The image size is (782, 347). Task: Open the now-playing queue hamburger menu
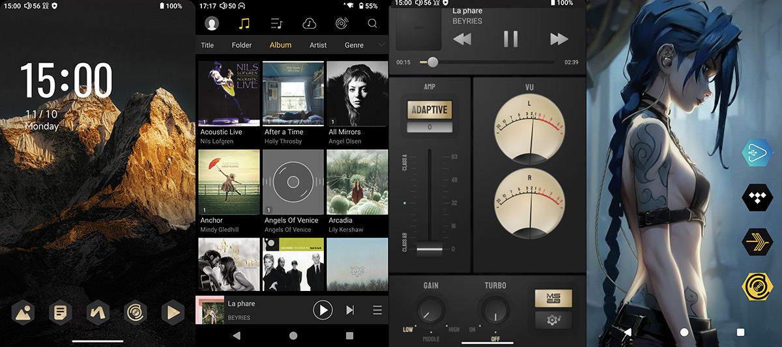(377, 311)
